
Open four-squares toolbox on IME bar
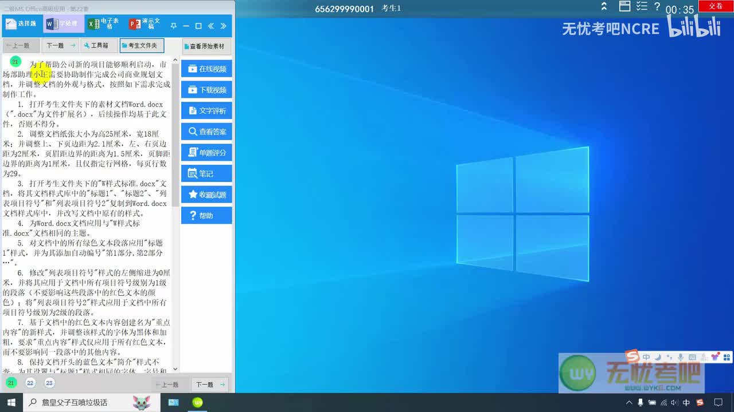click(x=727, y=357)
